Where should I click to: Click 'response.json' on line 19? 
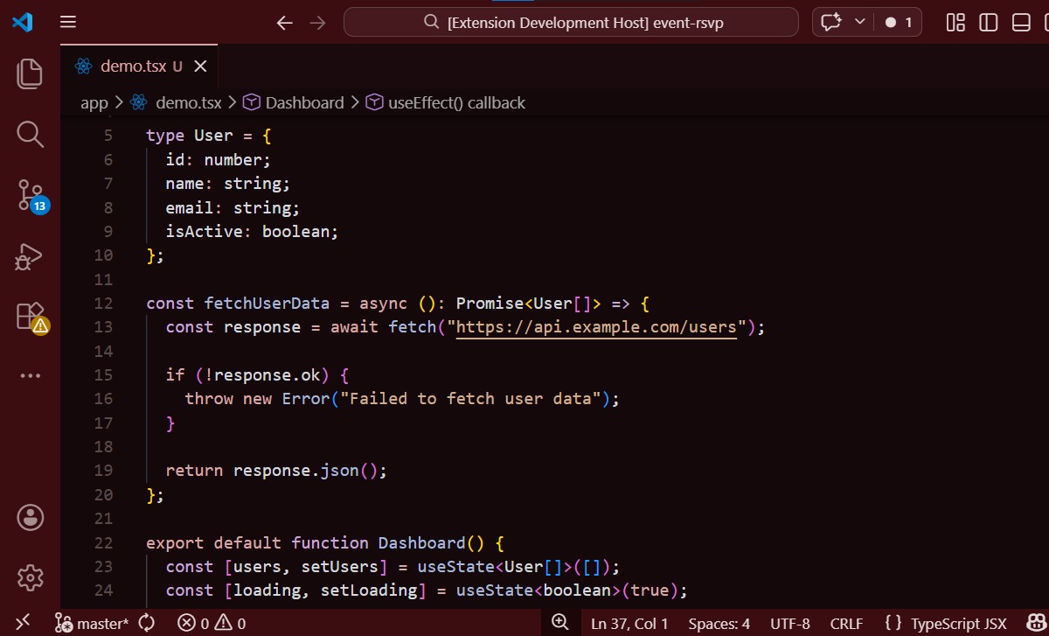coord(296,471)
